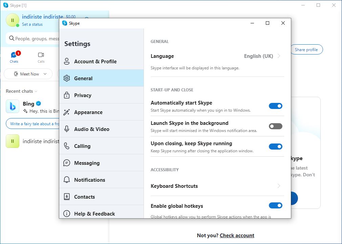Open the indiriste indiriste chat row name
This screenshot has width=342, height=244.
coord(41,141)
